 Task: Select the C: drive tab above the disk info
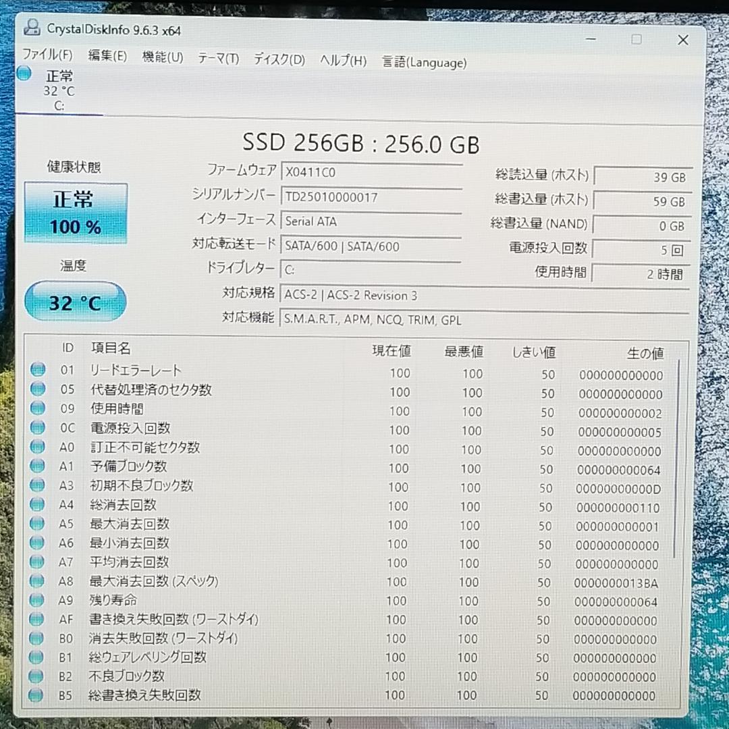tap(57, 88)
